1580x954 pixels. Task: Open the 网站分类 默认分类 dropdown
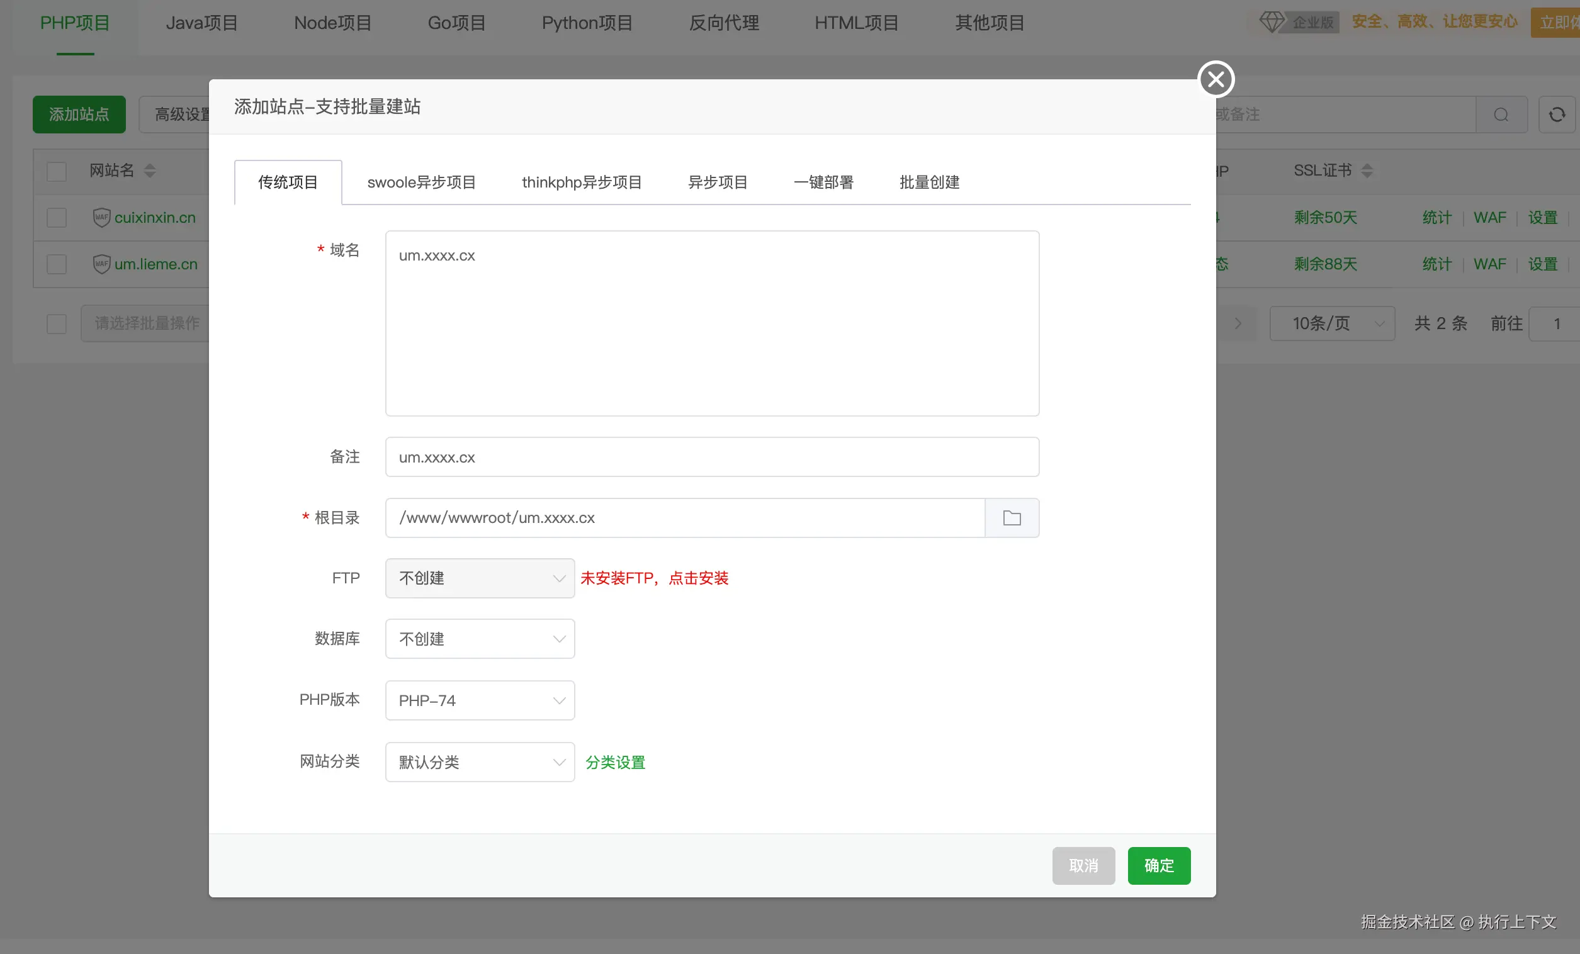pos(479,761)
